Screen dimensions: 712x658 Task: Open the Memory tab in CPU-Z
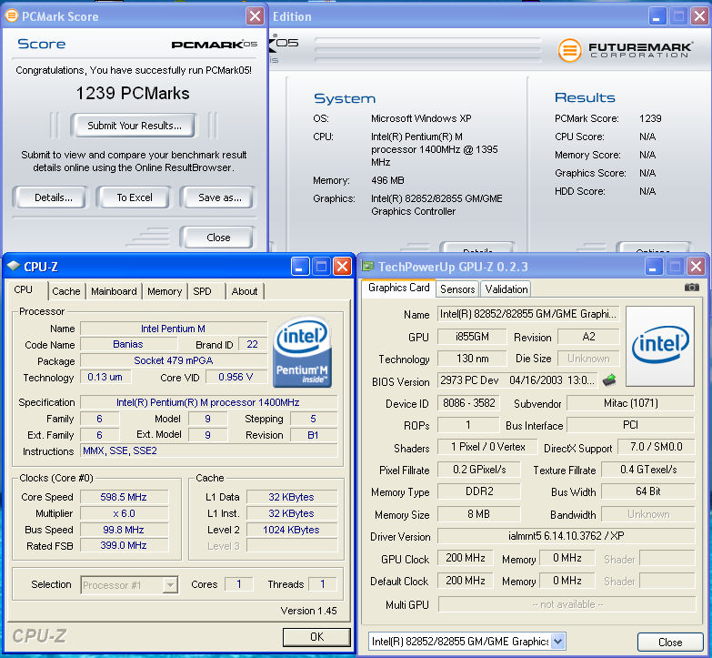click(165, 291)
